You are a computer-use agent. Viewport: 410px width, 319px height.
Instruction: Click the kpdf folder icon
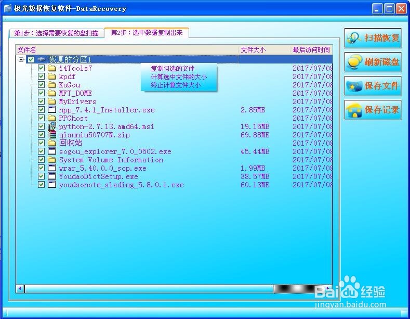click(x=52, y=76)
